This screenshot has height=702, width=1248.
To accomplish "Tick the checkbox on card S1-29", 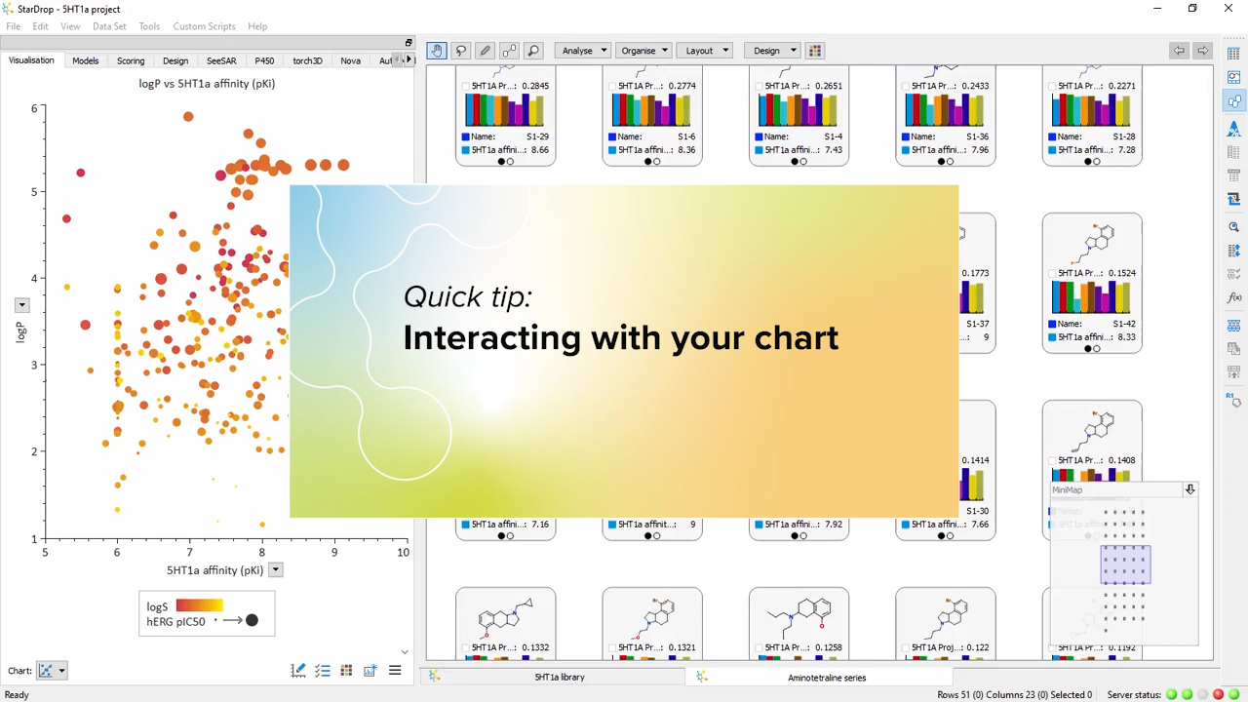I will coord(466,87).
